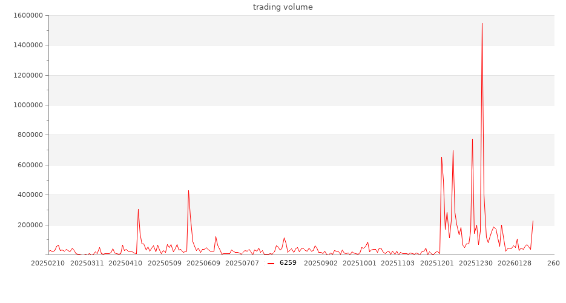Click the "trading volume" chart title
The image size is (566, 303).
[x=283, y=7]
